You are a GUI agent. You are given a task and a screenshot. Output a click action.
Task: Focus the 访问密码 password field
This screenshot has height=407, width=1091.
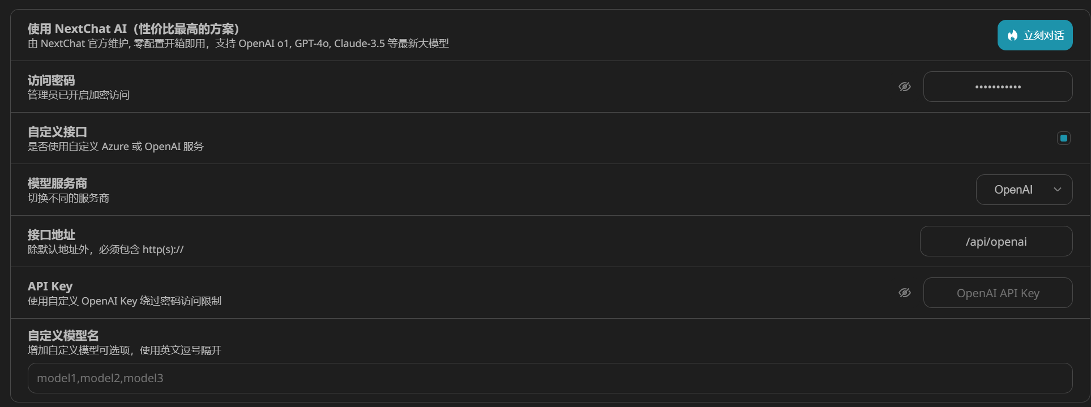coord(998,87)
